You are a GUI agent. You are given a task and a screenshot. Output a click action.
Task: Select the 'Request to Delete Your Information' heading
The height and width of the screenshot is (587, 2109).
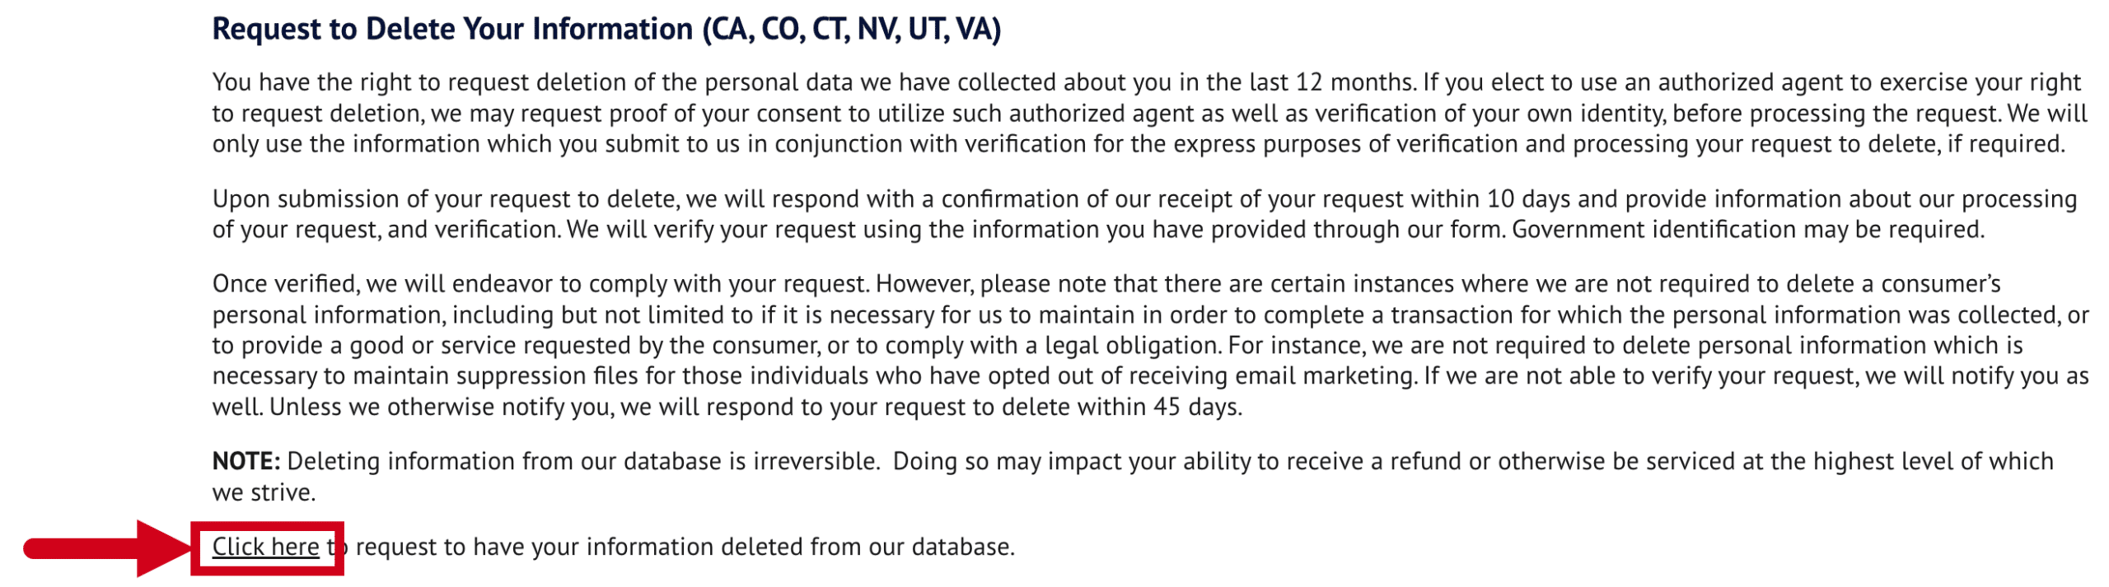[x=606, y=29]
